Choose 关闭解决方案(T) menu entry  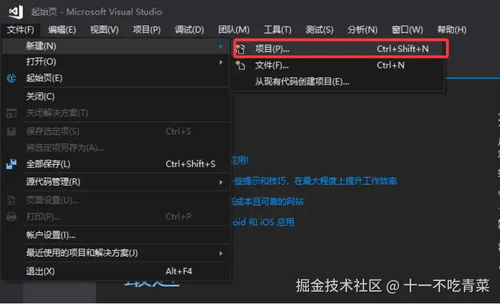(x=116, y=113)
